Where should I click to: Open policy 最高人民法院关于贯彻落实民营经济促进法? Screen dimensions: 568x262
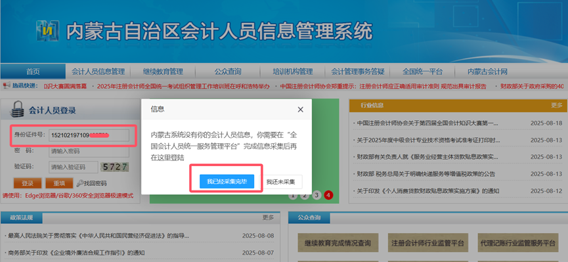tap(98, 236)
